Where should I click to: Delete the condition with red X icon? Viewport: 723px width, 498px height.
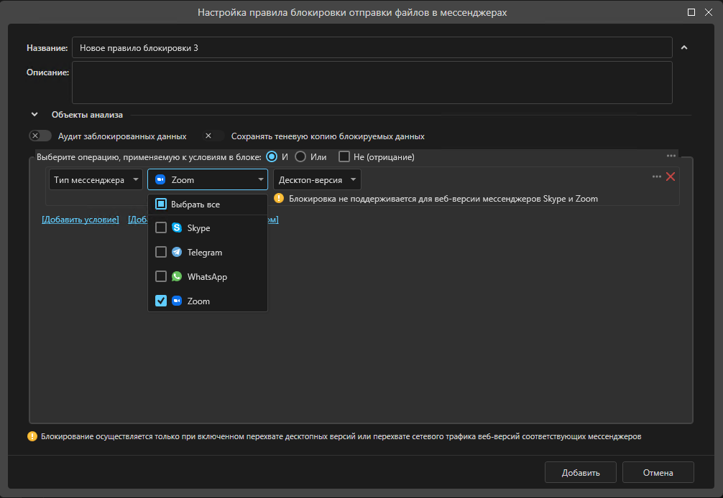point(671,177)
